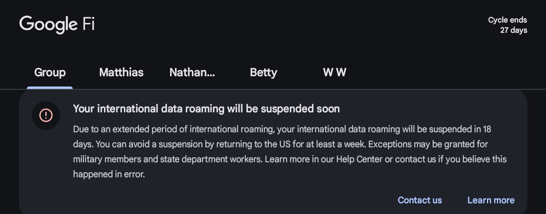Click the Google Fi logo
Viewport: 546px width, 214px height.
coord(57,24)
